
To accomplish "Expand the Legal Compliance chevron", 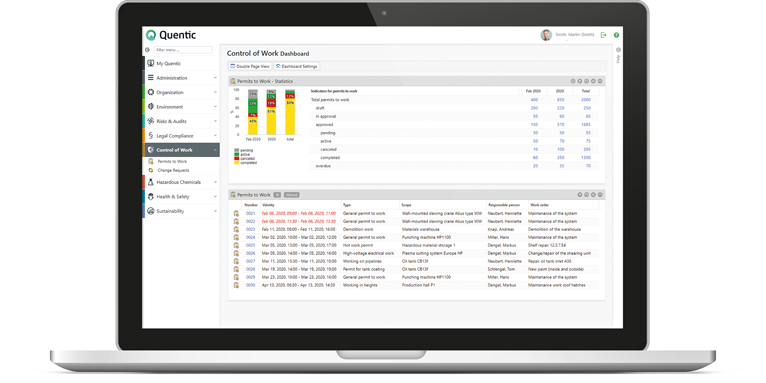I will (215, 136).
